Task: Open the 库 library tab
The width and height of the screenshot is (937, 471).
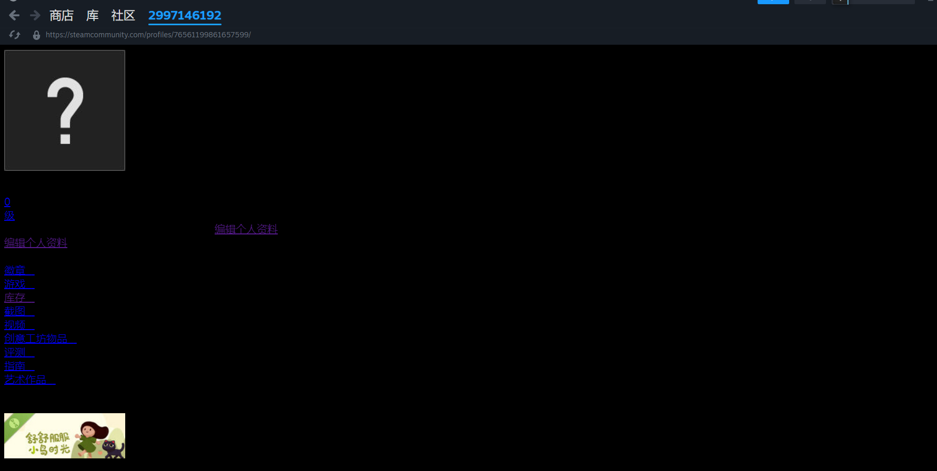Action: tap(93, 16)
